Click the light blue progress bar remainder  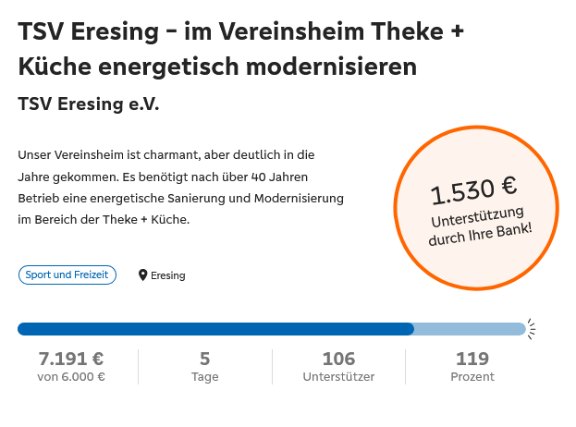469,329
